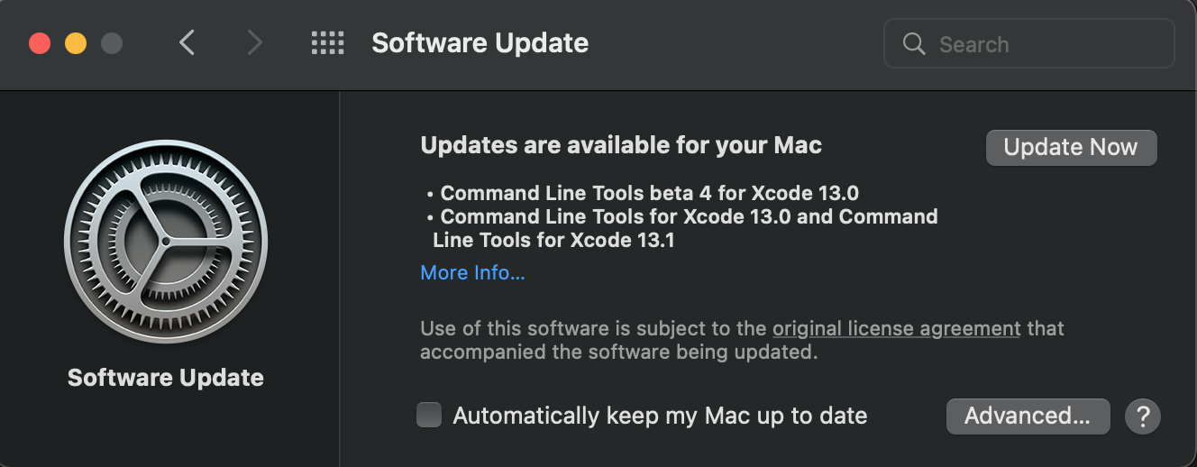Click the forward chevron arrow in toolbar
The width and height of the screenshot is (1197, 467).
(255, 42)
